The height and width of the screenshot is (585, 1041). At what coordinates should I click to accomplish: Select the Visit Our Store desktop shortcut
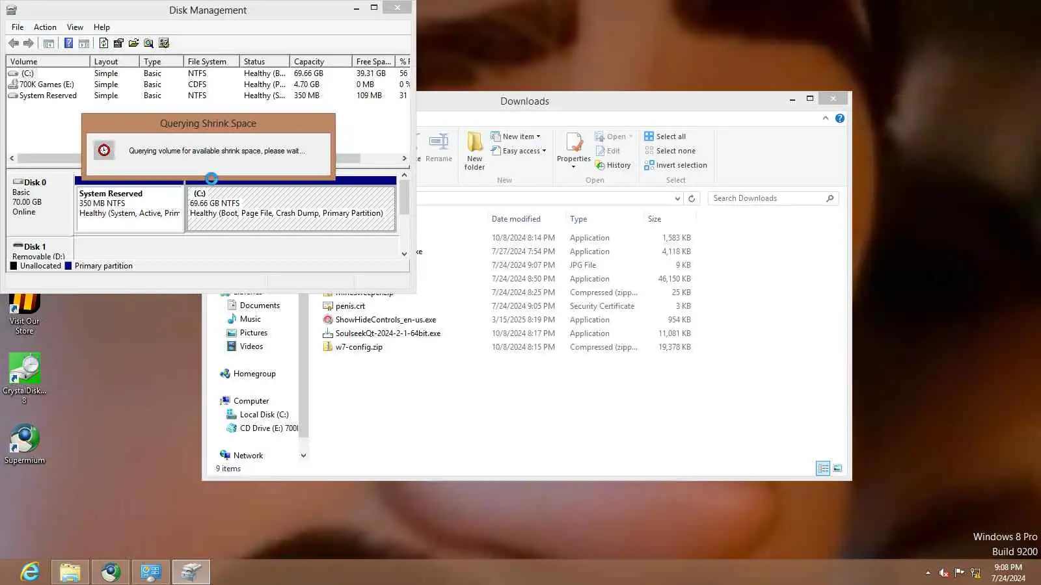25,315
